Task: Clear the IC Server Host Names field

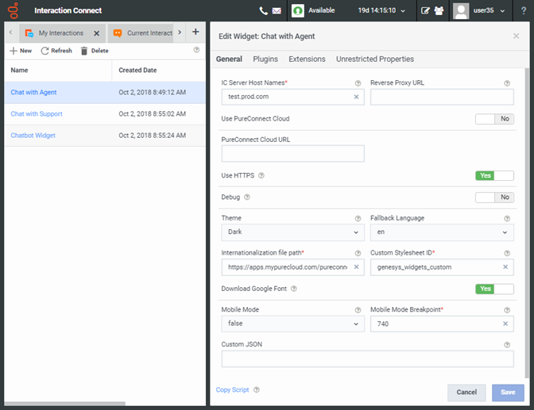Action: click(x=356, y=97)
